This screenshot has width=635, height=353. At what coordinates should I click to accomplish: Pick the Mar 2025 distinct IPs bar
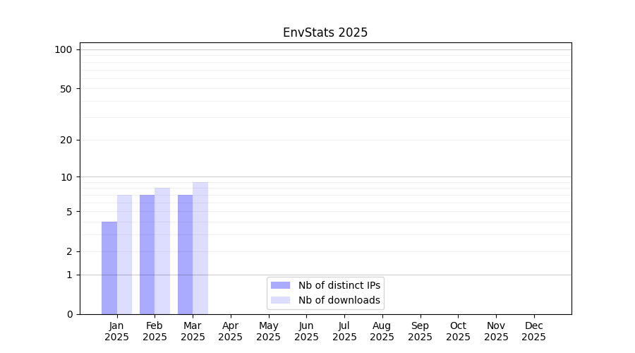tap(185, 254)
